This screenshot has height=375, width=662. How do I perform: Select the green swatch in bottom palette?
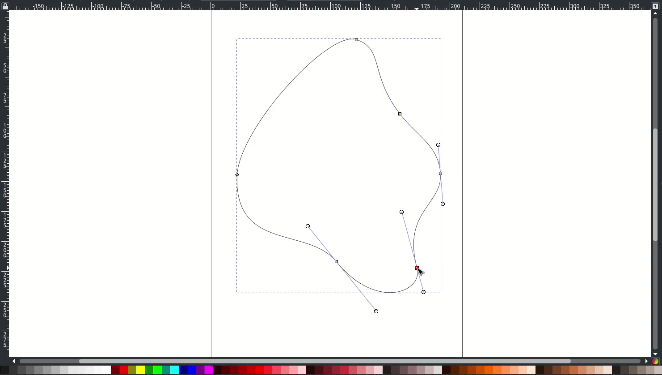coord(158,370)
